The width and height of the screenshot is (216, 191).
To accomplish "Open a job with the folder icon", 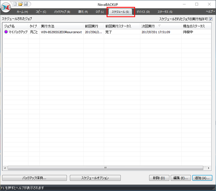I will (20, 4).
